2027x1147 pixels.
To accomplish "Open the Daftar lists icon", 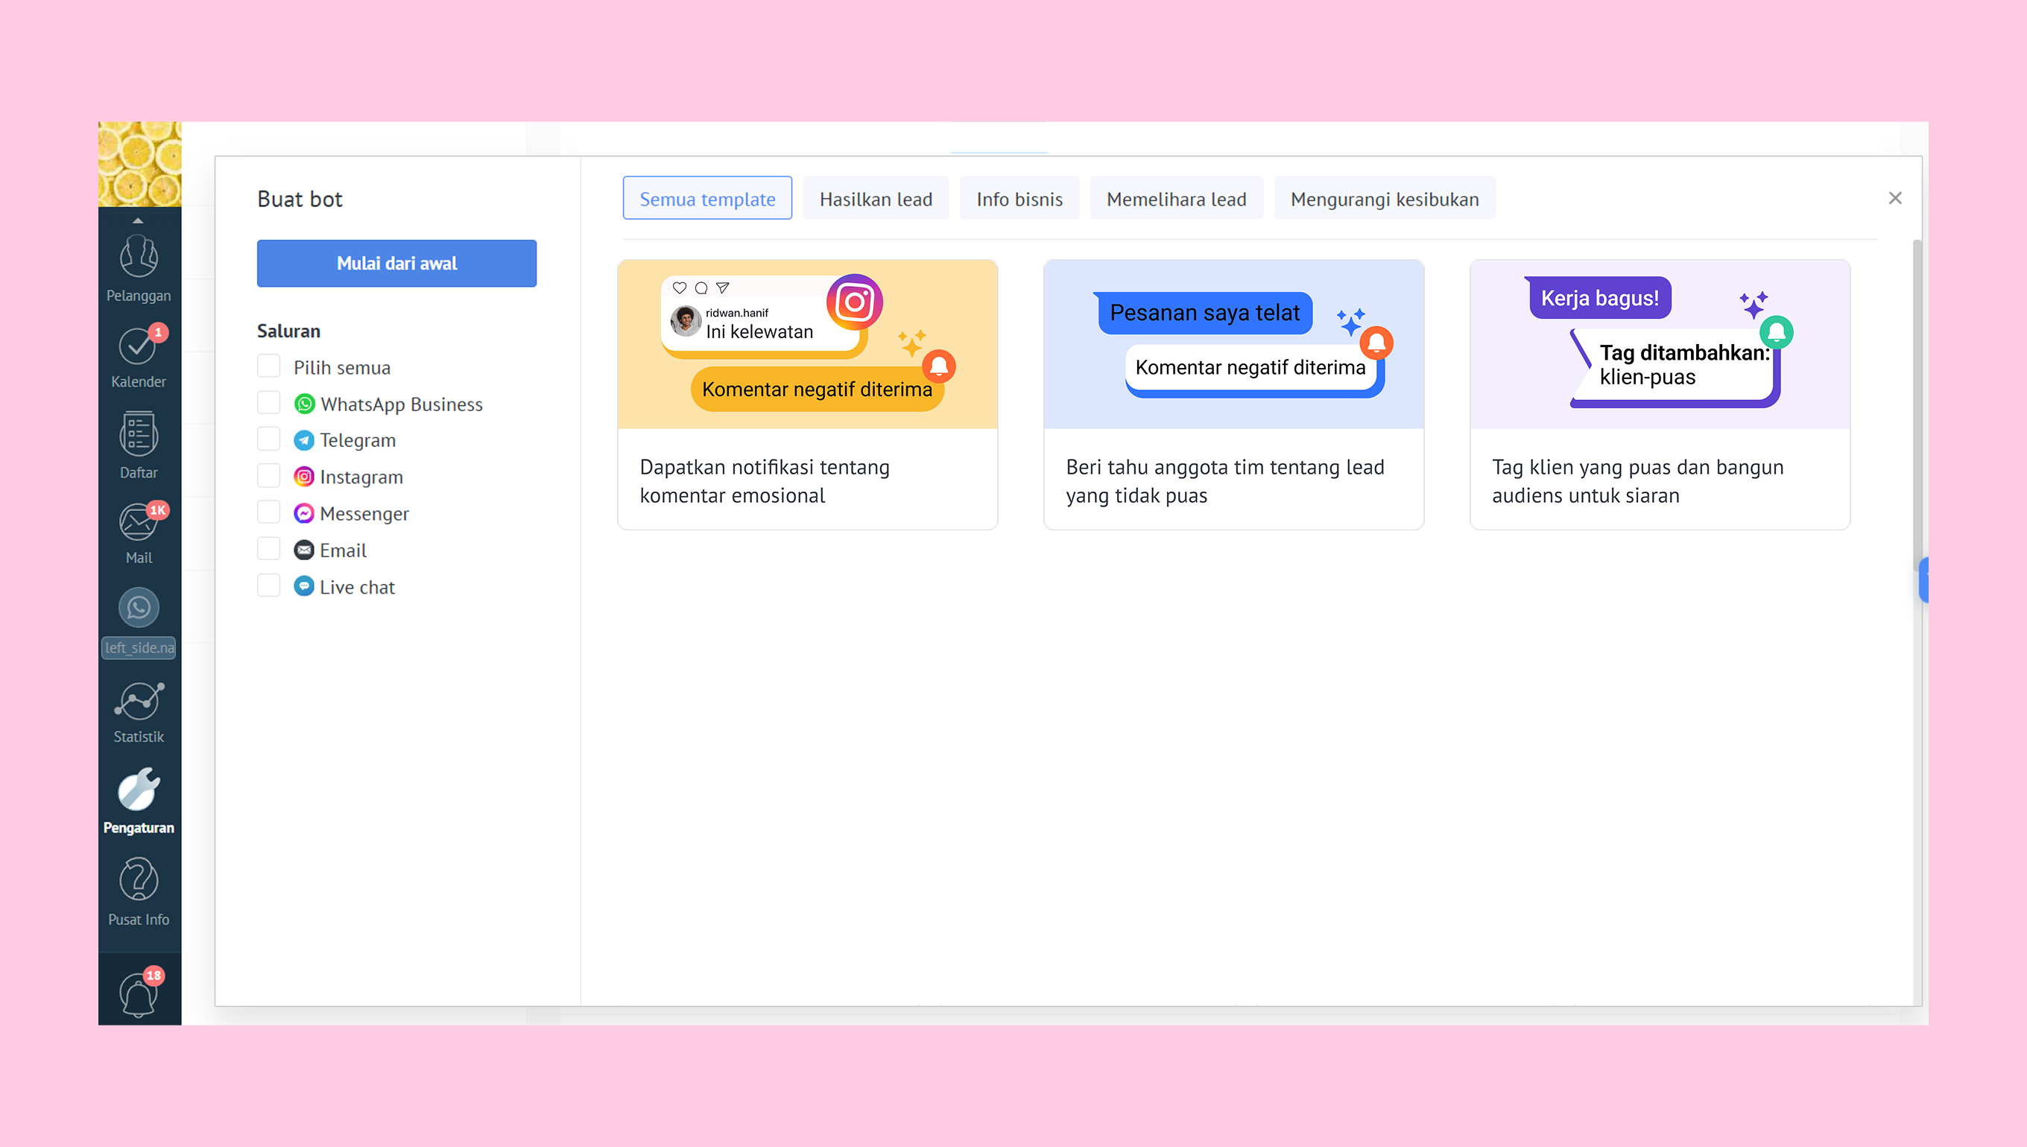I will [139, 434].
